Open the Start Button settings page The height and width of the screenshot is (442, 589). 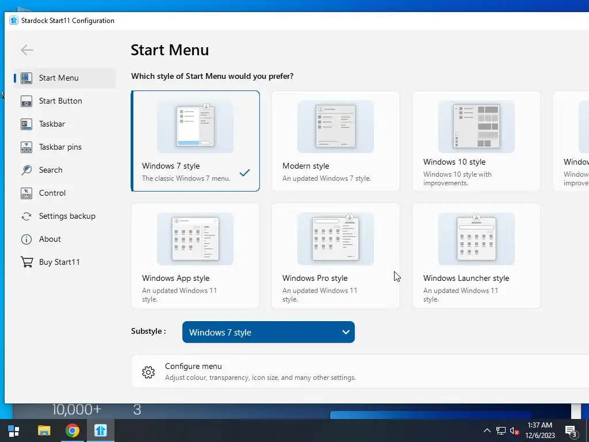pos(64,101)
